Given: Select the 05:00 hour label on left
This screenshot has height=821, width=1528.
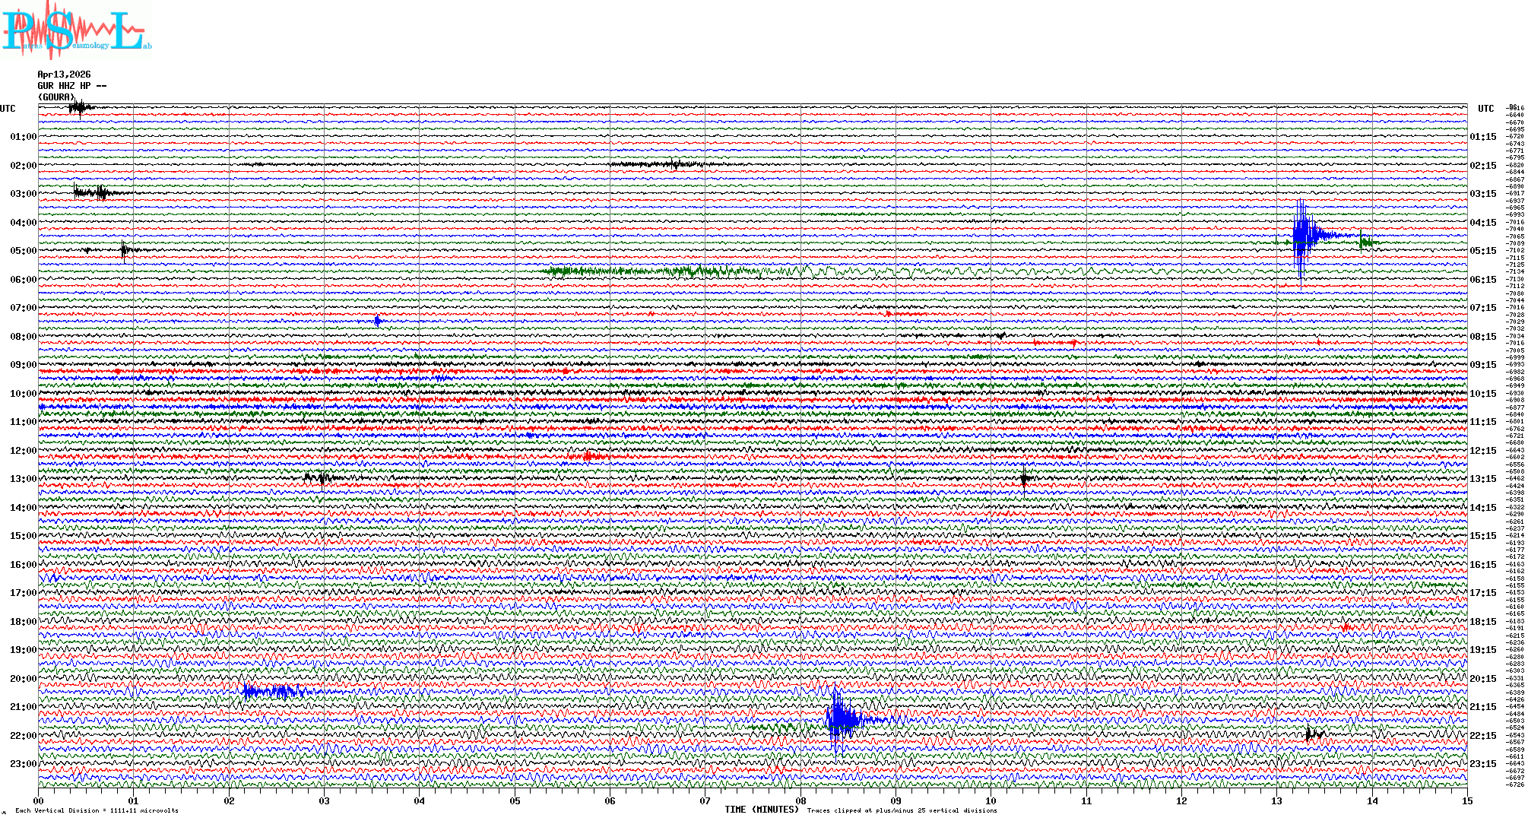Looking at the screenshot, I should 23,251.
